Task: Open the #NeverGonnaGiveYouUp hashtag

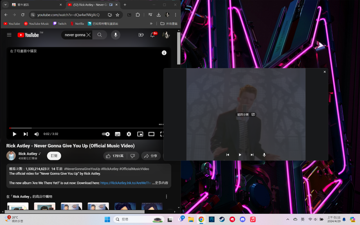Action: [x=82, y=169]
